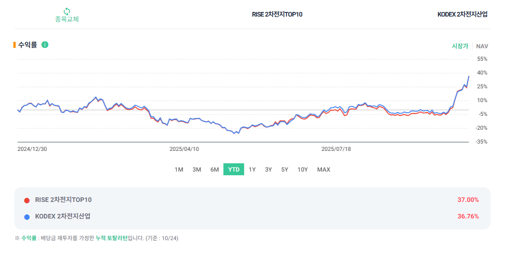Select the 6M period tab
Image resolution: width=509 pixels, height=253 pixels.
tap(215, 169)
